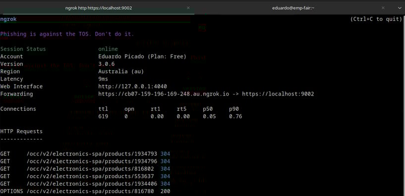The width and height of the screenshot is (405, 196).
Task: Switch to the ngrok http localhost:9002 tab
Action: coord(99,8)
